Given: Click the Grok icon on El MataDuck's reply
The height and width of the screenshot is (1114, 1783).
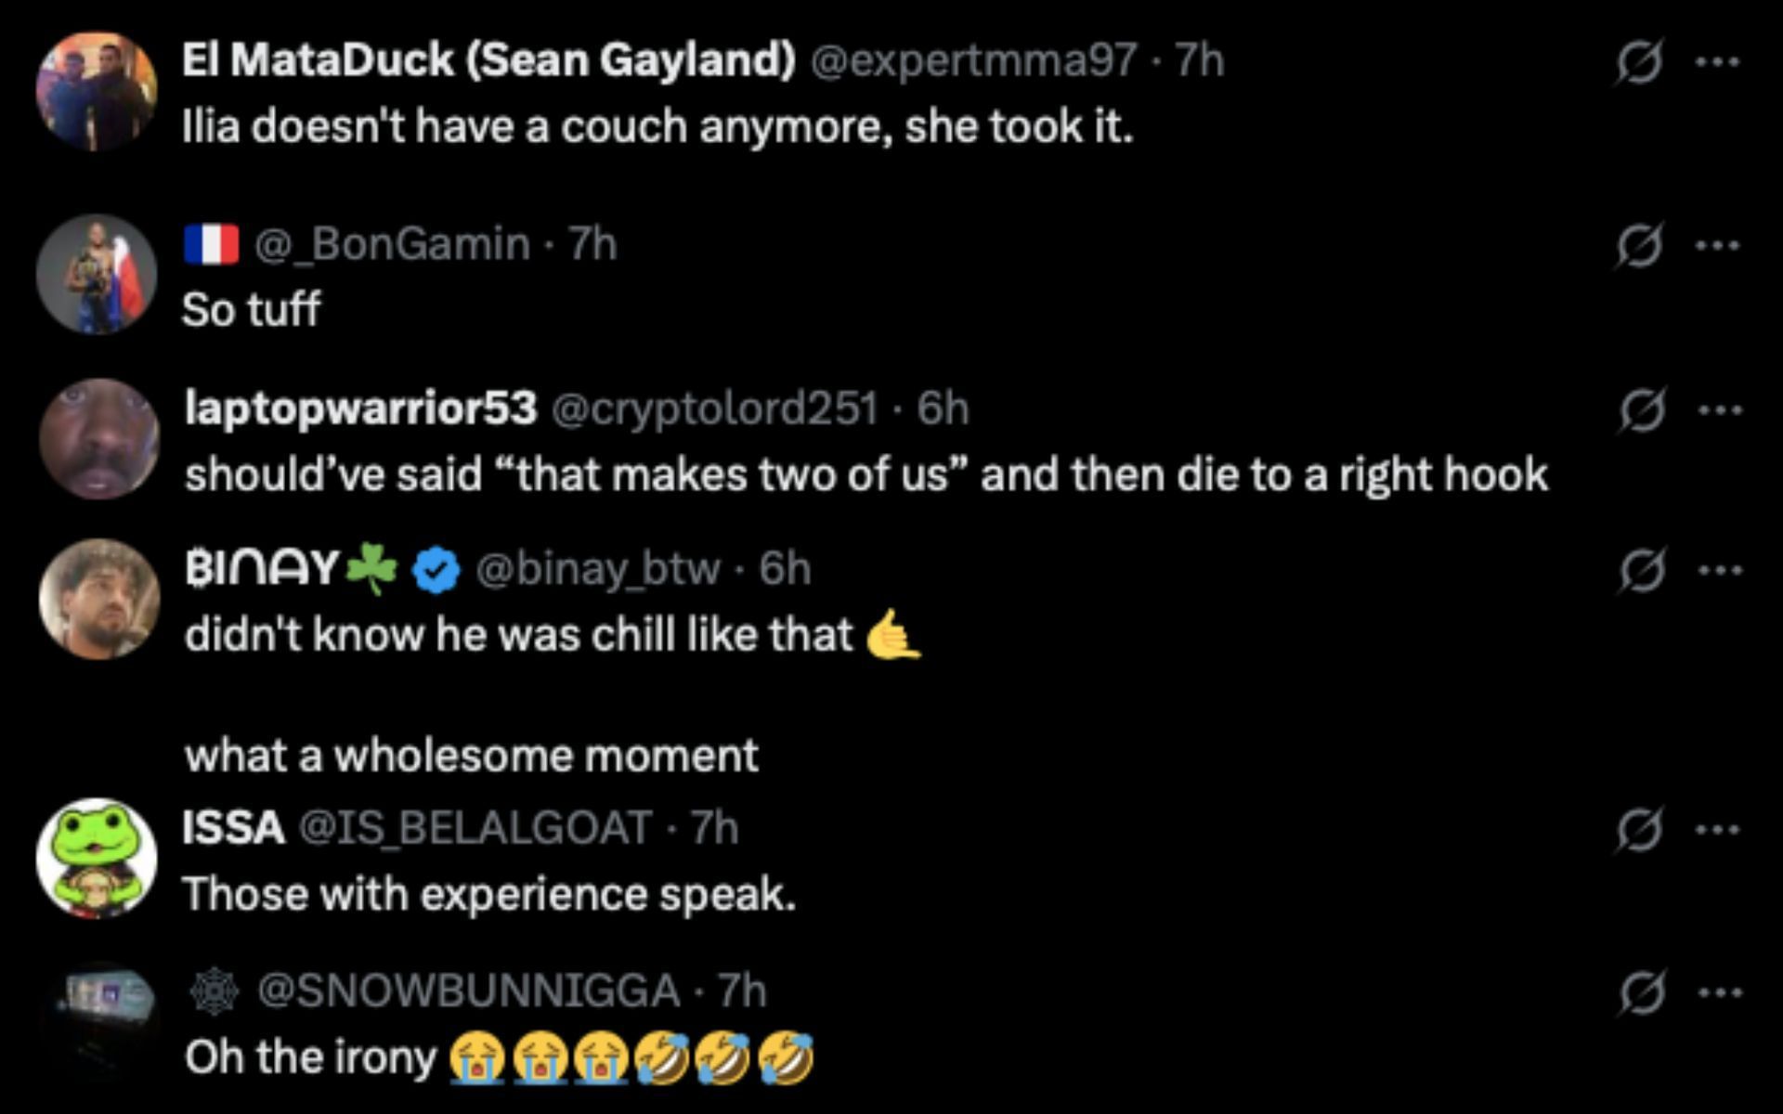Looking at the screenshot, I should [x=1638, y=62].
